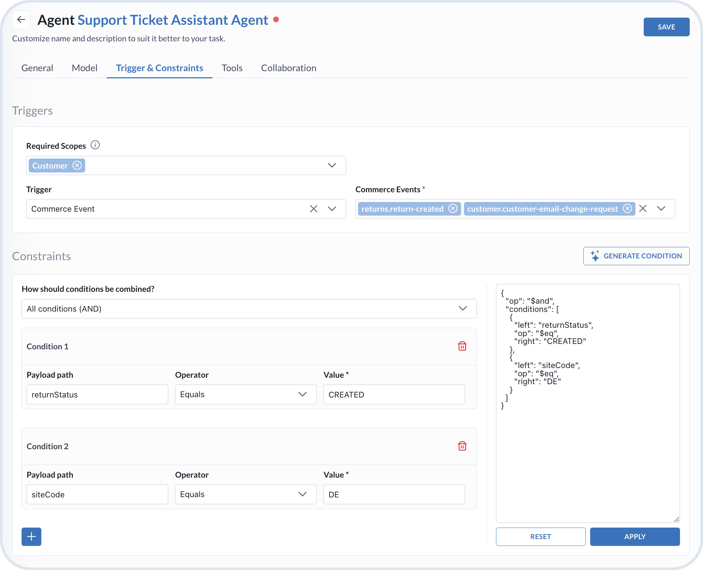This screenshot has height=570, width=703.
Task: Click the RESET button
Action: 541,537
